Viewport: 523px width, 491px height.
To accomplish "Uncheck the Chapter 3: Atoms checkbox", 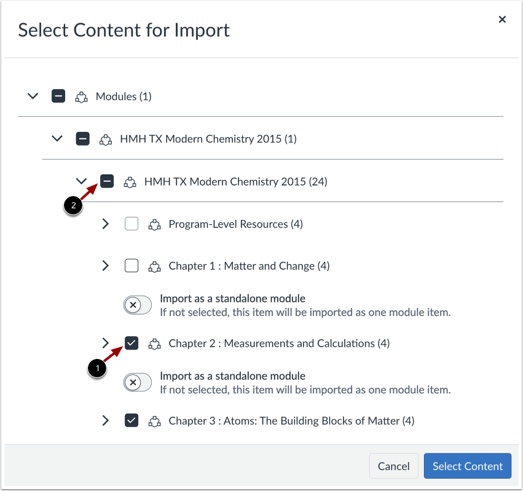I will [132, 420].
